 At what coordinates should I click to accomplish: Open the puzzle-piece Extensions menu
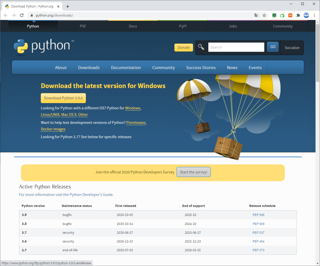[298, 15]
